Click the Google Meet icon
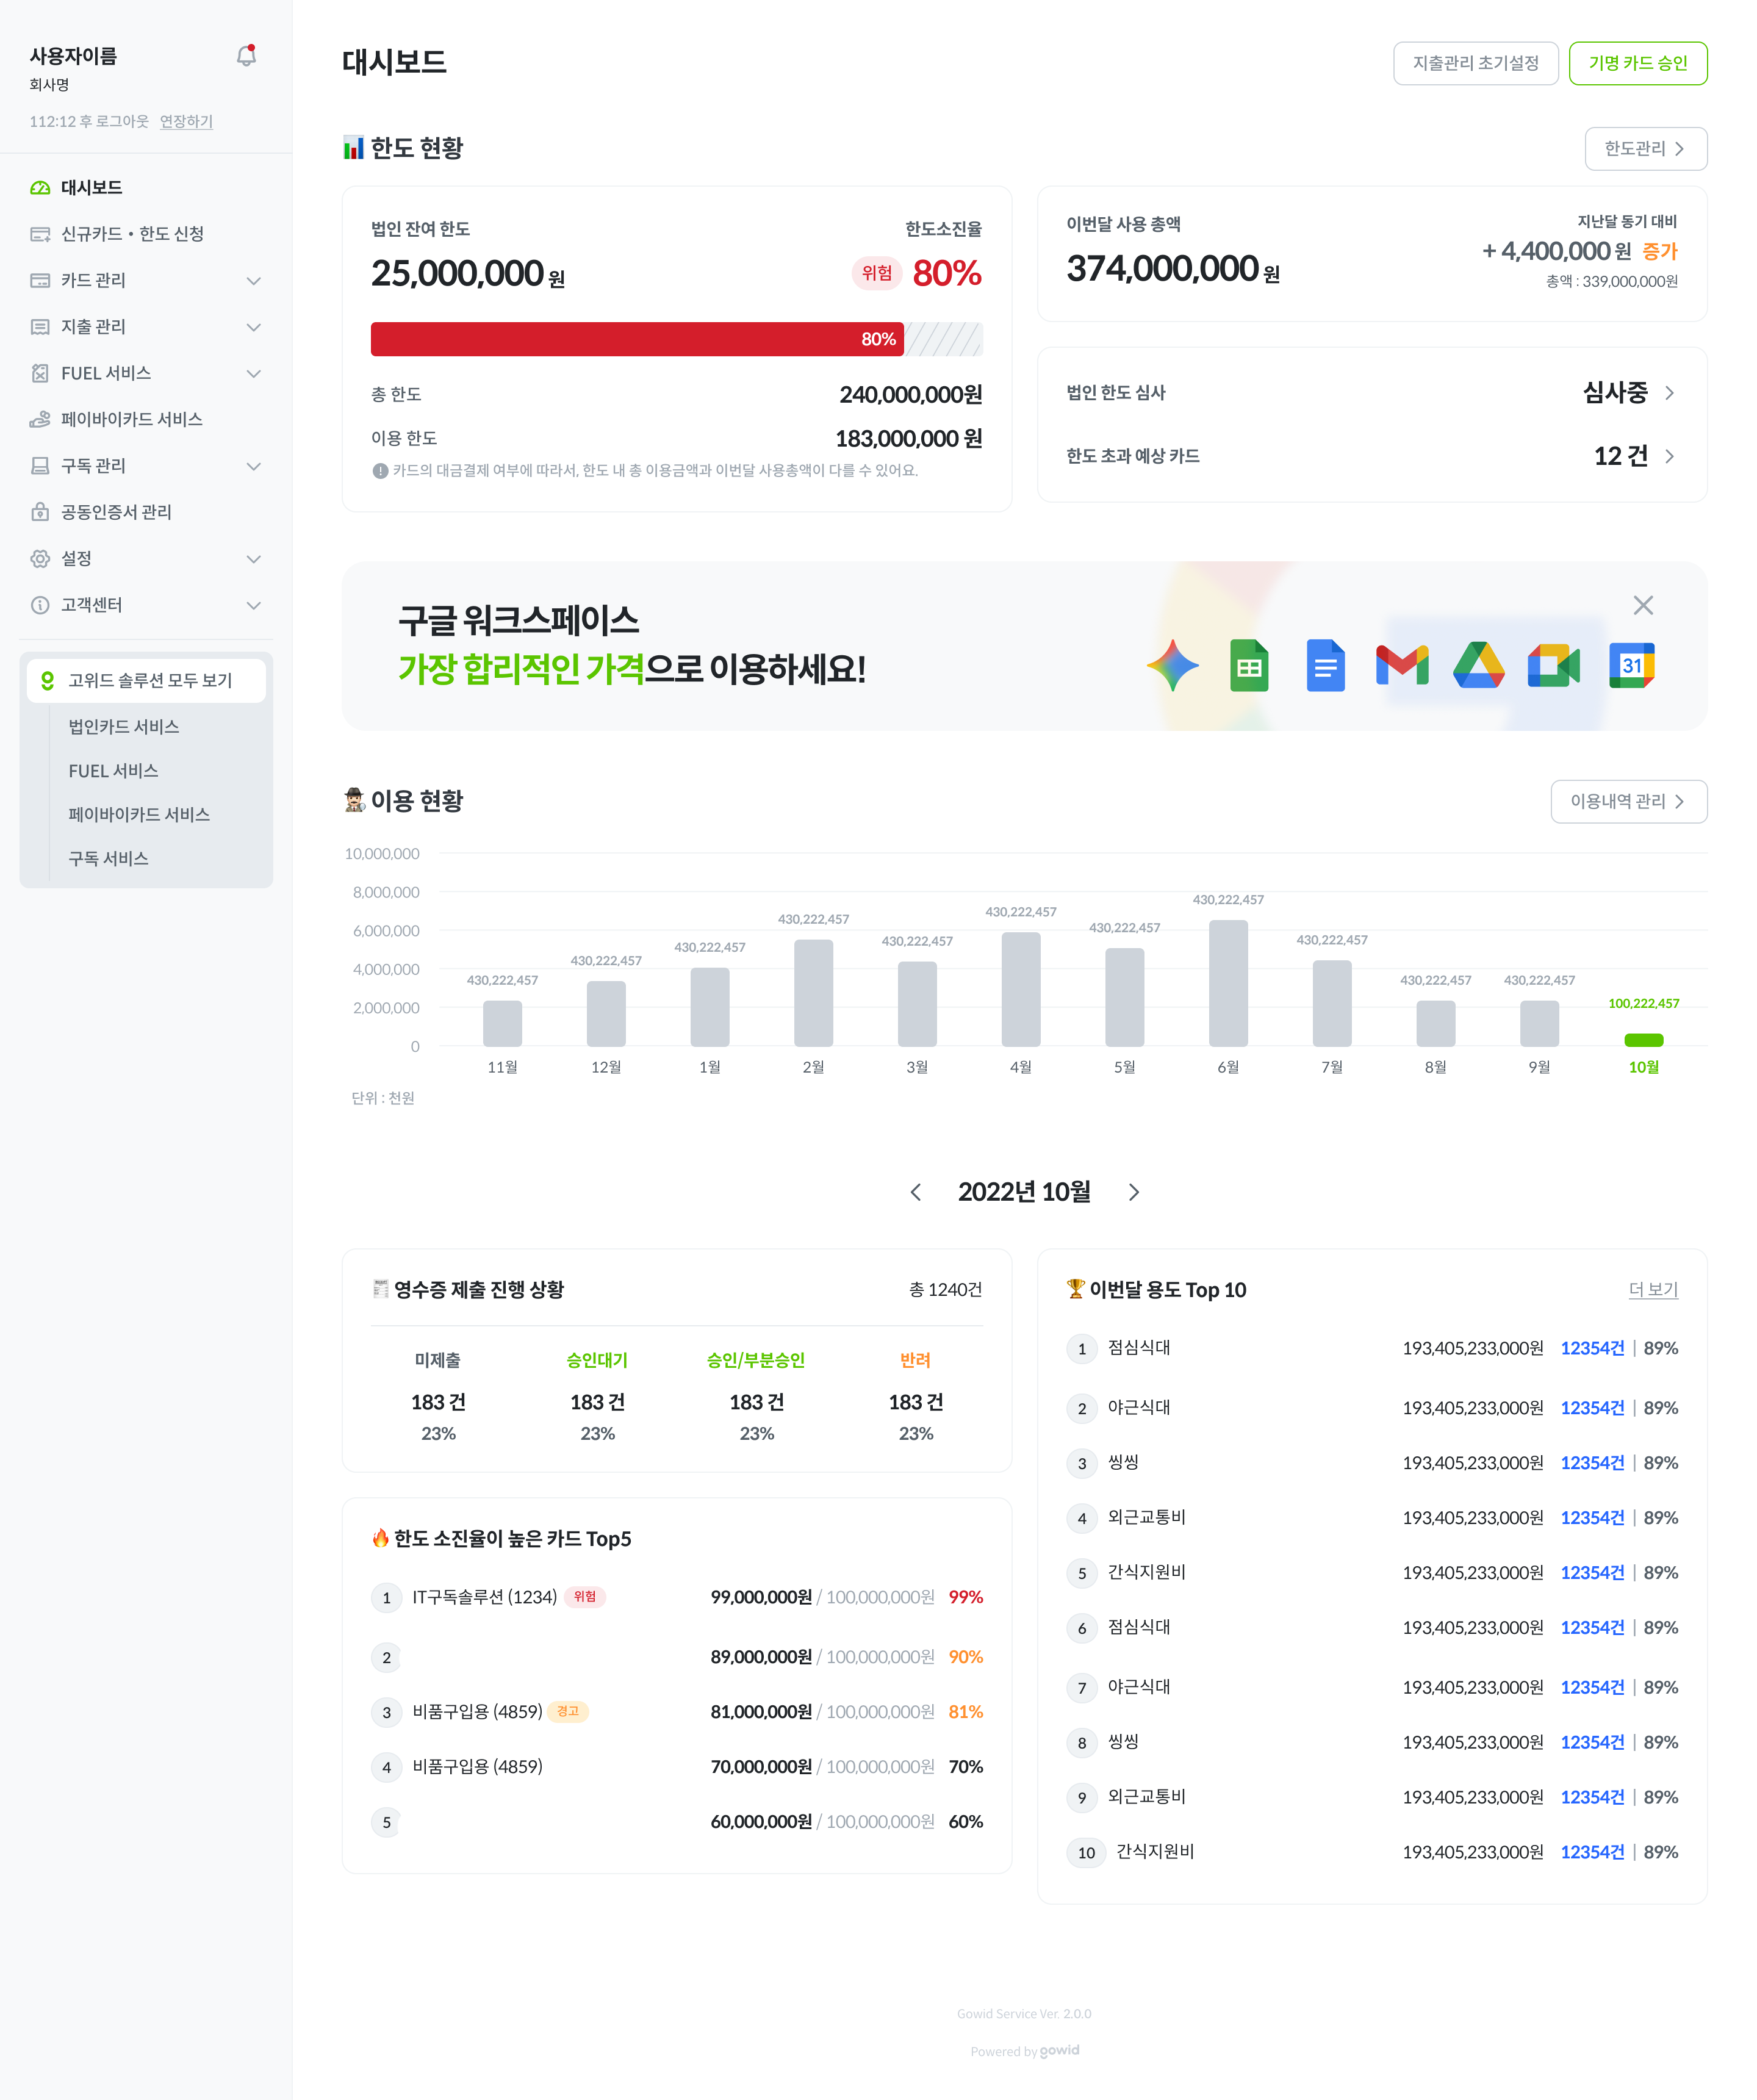The image size is (1757, 2100). (x=1553, y=665)
